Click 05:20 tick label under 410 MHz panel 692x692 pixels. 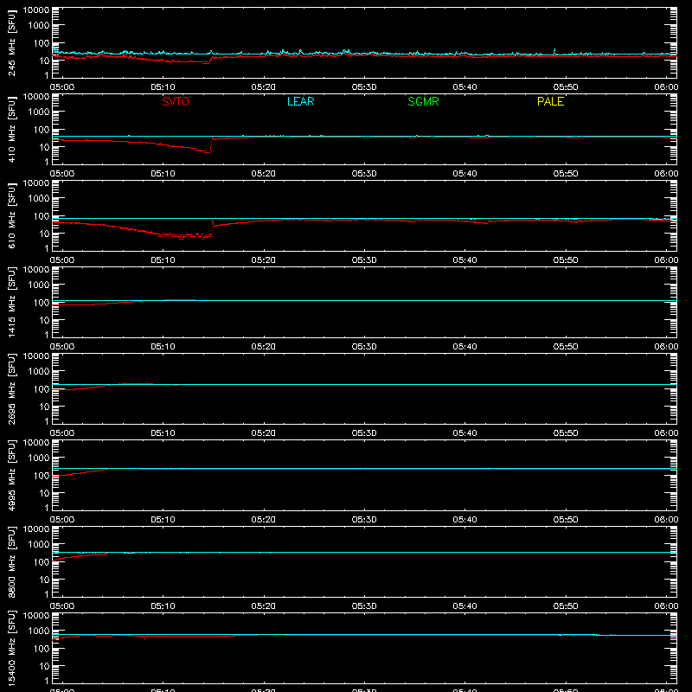click(x=264, y=174)
